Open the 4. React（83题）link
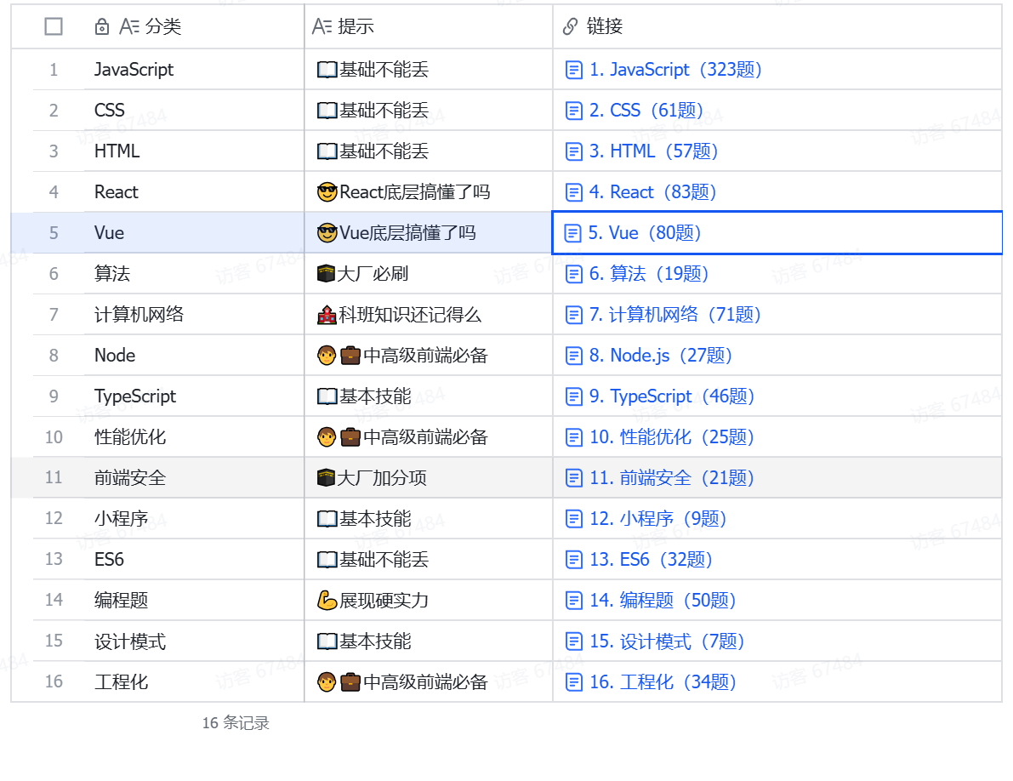This screenshot has width=1013, height=781. coord(653,192)
